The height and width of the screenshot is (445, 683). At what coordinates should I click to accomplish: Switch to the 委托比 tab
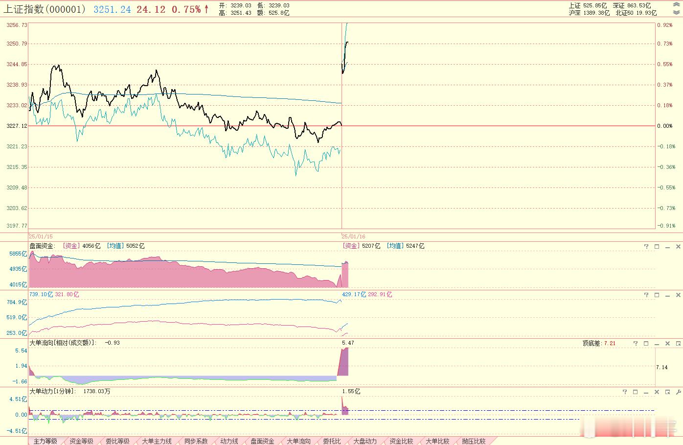click(x=332, y=441)
